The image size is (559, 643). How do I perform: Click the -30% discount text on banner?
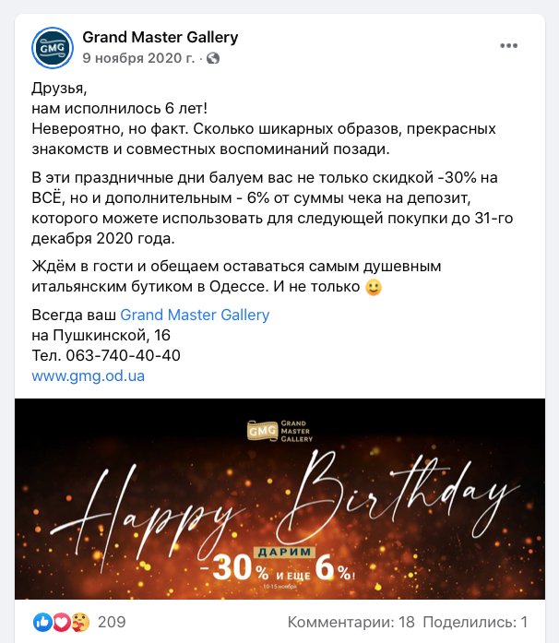tap(234, 568)
